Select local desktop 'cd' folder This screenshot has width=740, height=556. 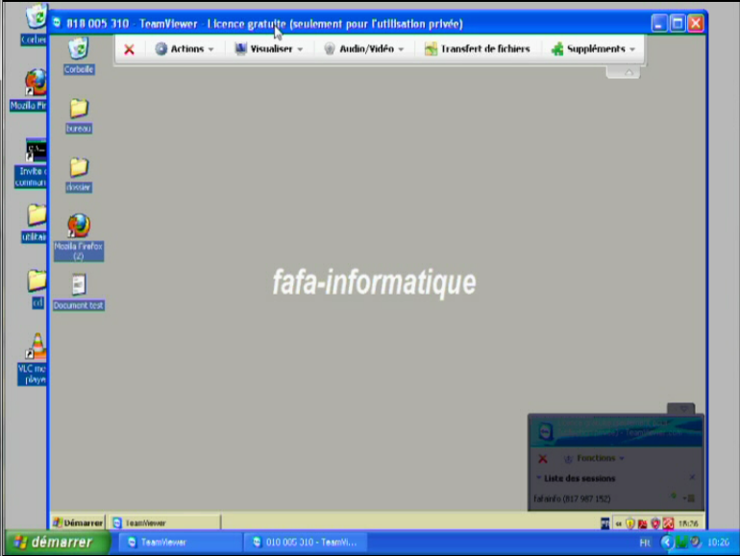(x=37, y=289)
